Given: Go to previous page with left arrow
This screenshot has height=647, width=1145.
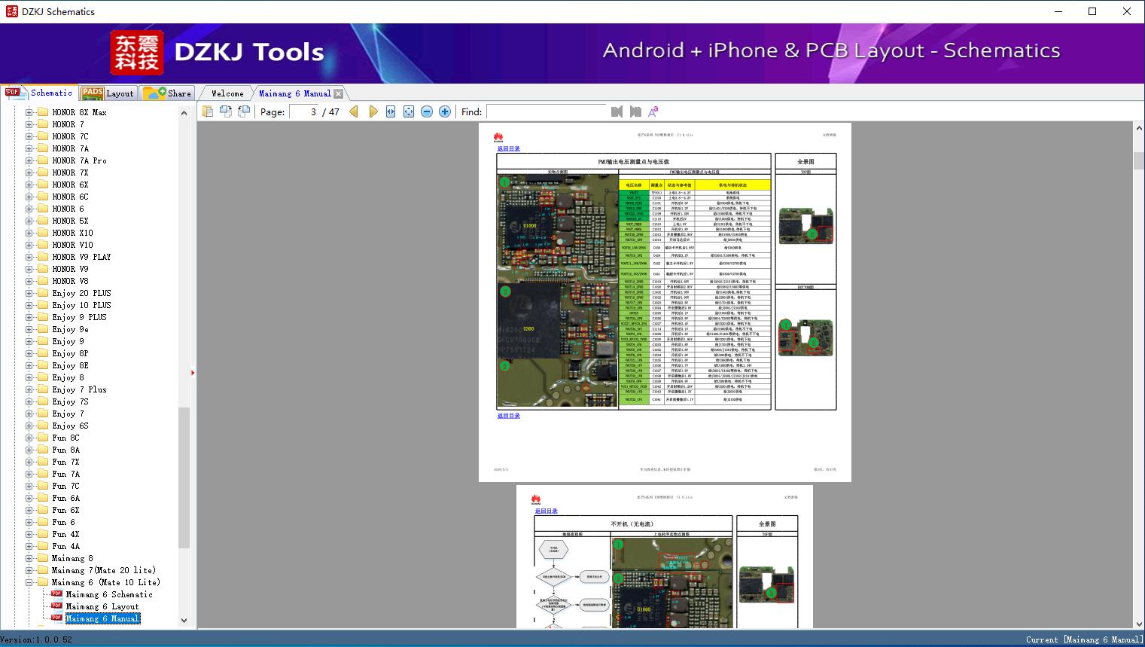Looking at the screenshot, I should coord(354,111).
